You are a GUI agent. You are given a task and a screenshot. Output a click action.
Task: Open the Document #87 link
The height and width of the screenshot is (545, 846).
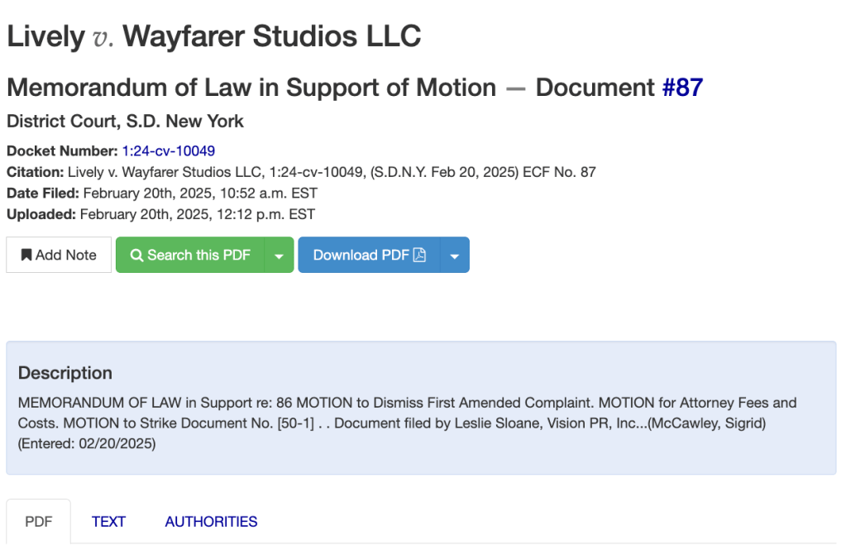click(x=682, y=87)
